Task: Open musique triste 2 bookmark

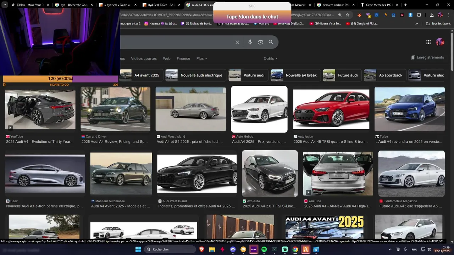Action: [x=130, y=24]
